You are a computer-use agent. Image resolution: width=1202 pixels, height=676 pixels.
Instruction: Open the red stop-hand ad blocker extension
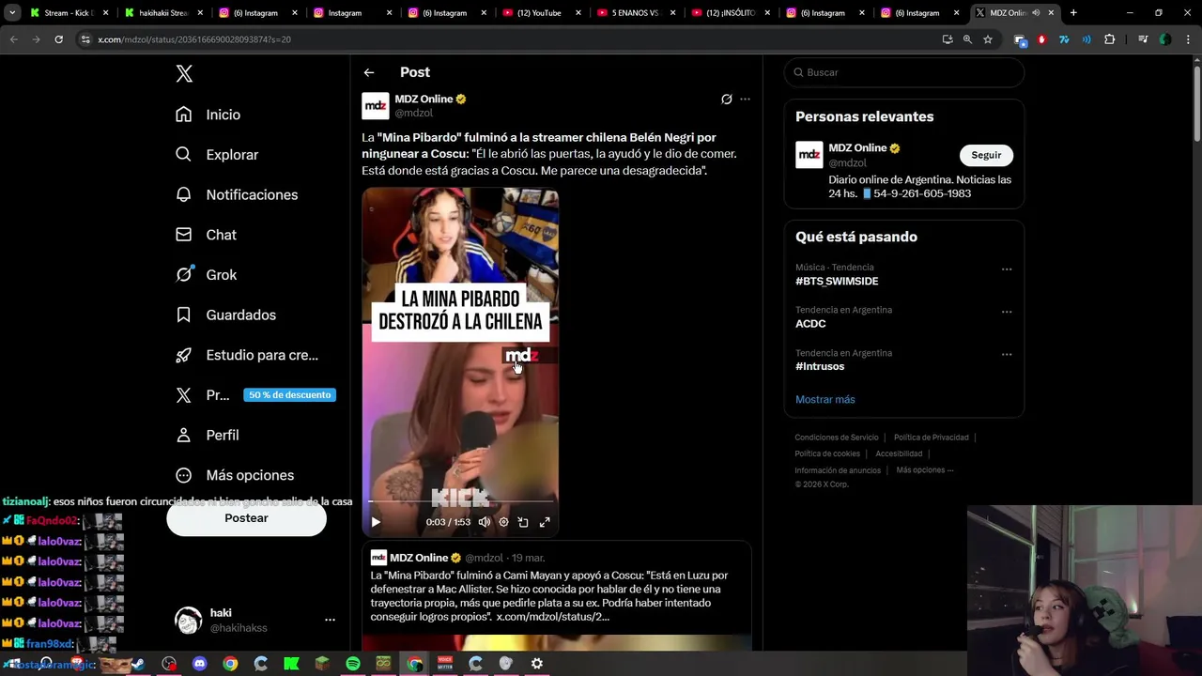[1041, 39]
